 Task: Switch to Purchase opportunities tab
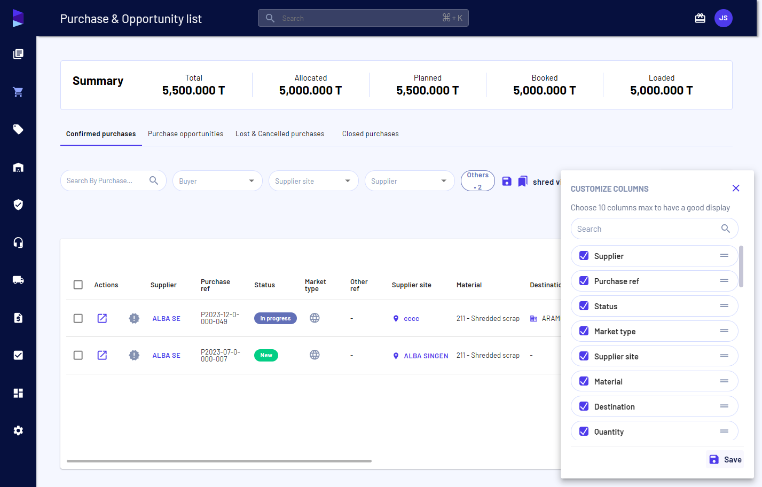click(186, 134)
